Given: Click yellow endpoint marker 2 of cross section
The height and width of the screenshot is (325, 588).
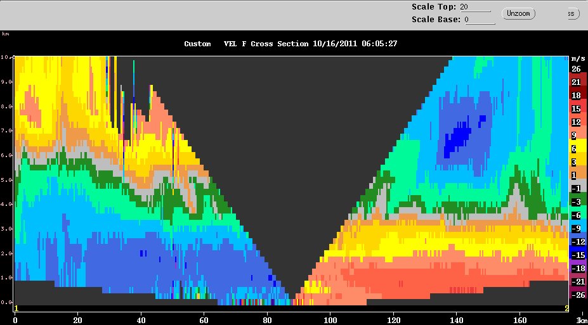Looking at the screenshot, I should pyautogui.click(x=566, y=309).
